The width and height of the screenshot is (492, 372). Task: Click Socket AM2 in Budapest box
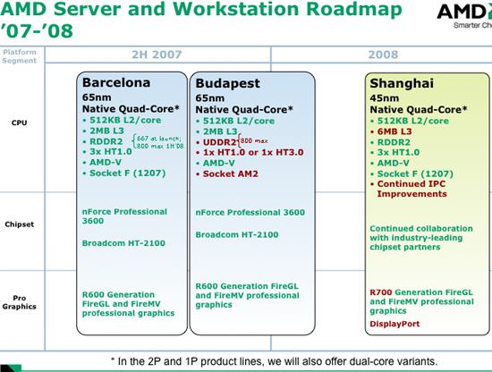click(x=230, y=173)
